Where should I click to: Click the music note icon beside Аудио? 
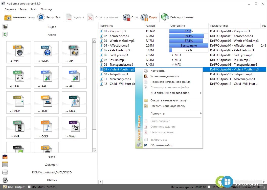(x=5, y=34)
